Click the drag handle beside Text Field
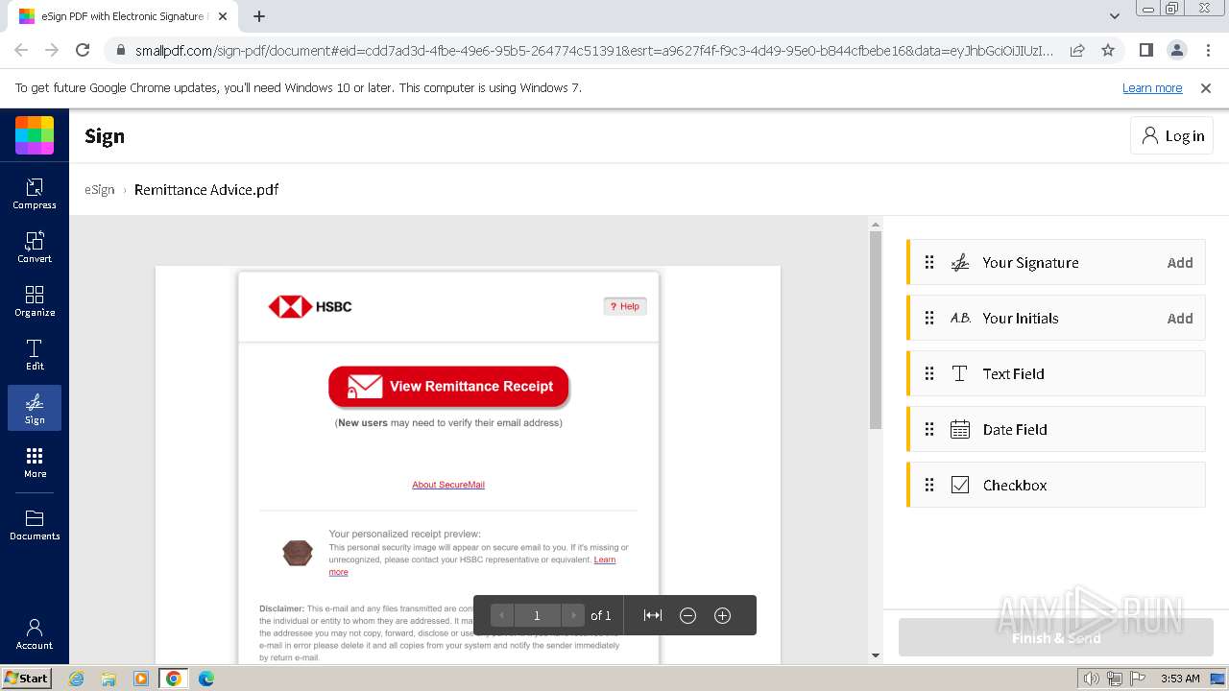The width and height of the screenshot is (1229, 691). pyautogui.click(x=929, y=374)
